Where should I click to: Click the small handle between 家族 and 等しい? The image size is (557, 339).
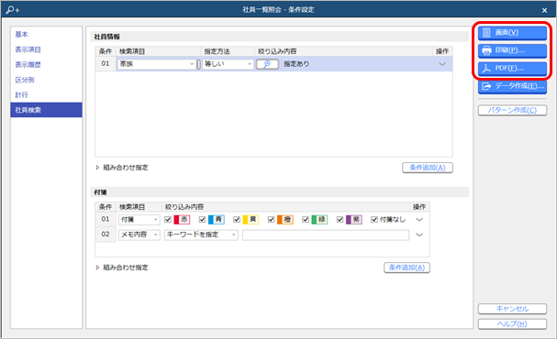tap(198, 64)
